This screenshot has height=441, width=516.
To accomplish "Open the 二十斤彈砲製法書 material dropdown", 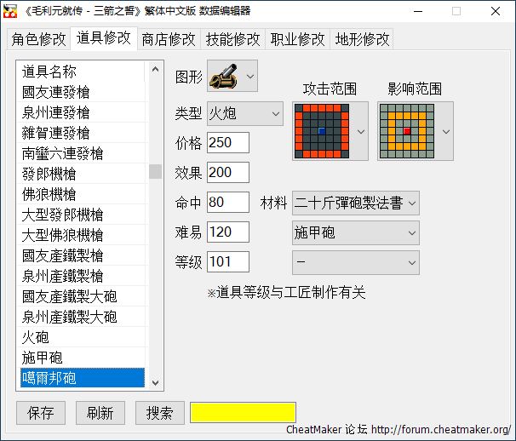I will coord(355,202).
